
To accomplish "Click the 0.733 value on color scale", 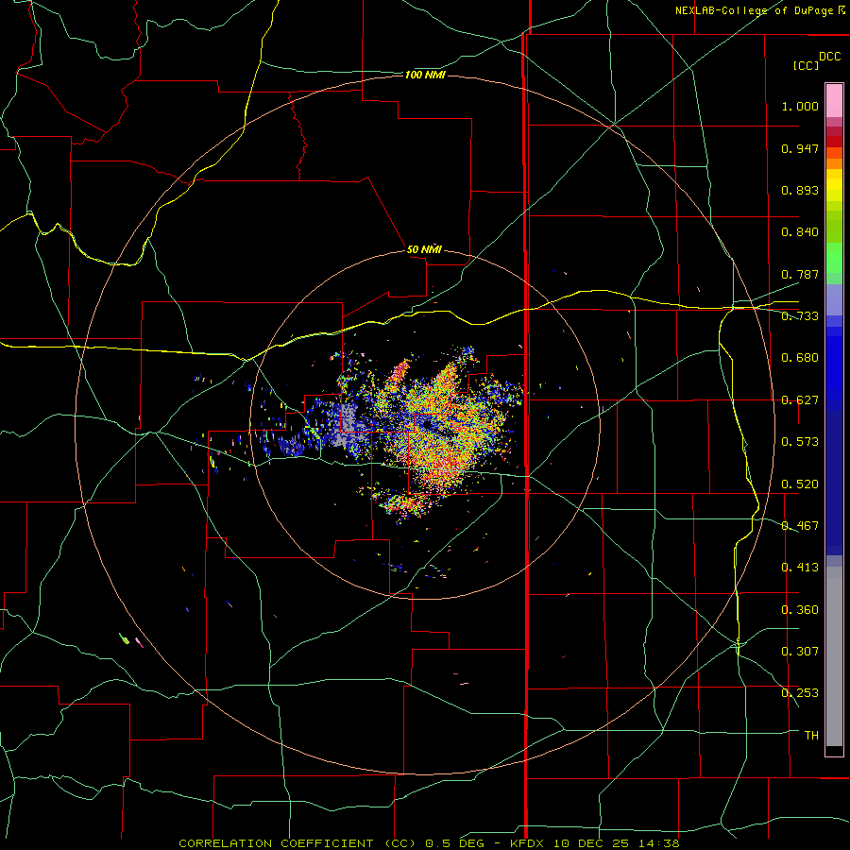I will pos(800,316).
